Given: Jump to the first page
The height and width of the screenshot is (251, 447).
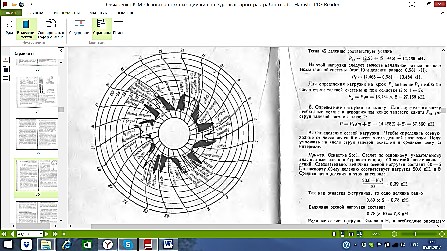Looking at the screenshot, I should pyautogui.click(x=4, y=234).
